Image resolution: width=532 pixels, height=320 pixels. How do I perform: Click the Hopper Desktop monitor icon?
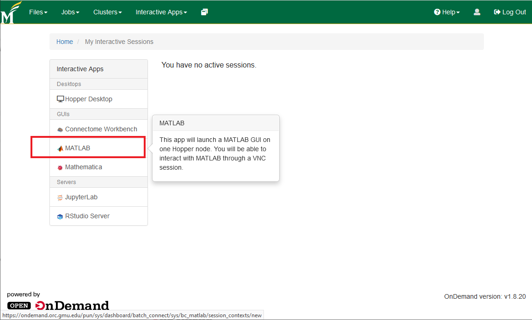61,99
